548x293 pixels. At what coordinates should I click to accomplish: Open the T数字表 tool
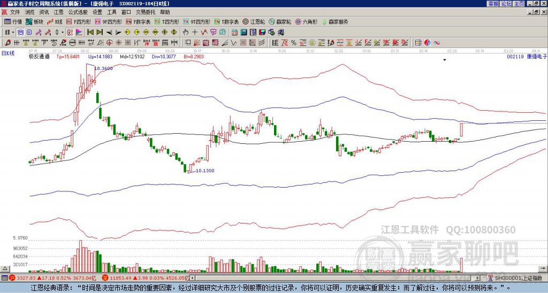[x=226, y=21]
